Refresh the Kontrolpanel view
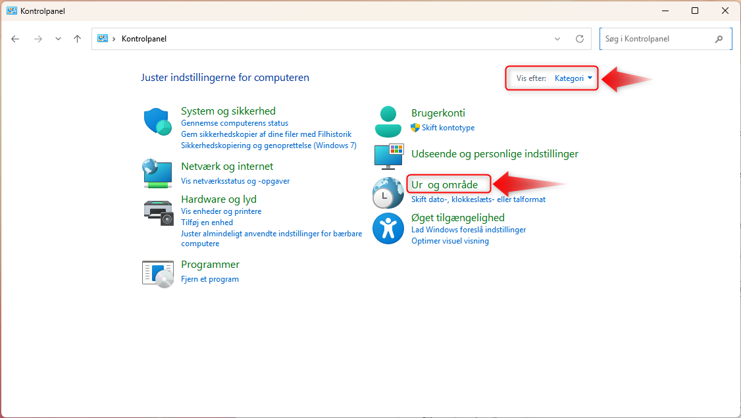 coord(579,39)
